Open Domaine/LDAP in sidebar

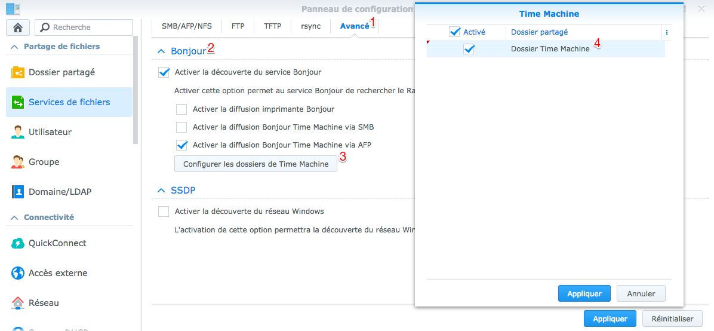click(x=69, y=192)
